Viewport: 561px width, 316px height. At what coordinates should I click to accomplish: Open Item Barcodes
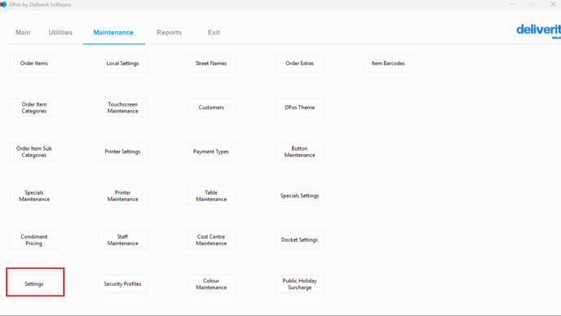pyautogui.click(x=388, y=64)
